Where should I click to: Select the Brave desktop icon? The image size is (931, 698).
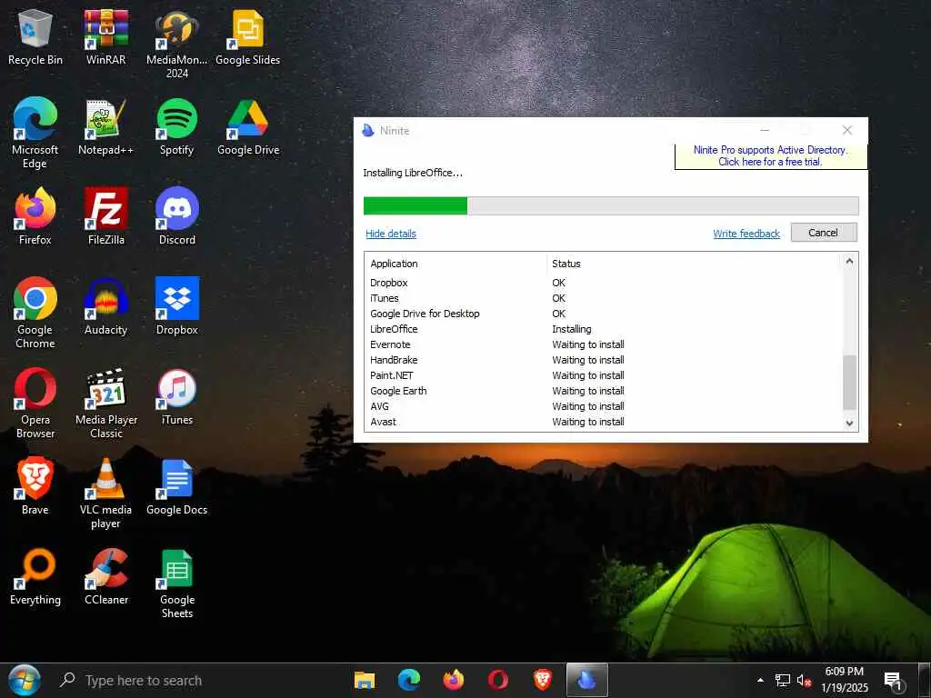coord(35,487)
